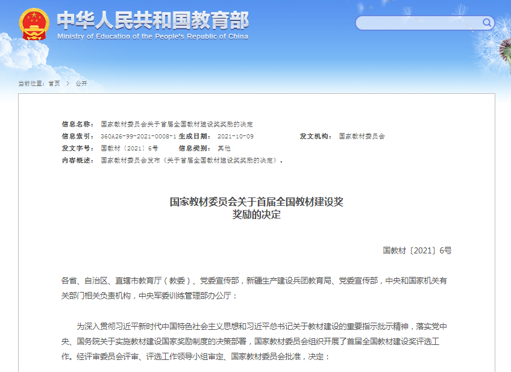This screenshot has height=372, width=511.
Task: Click the 内容概述 description text
Action: [x=191, y=160]
